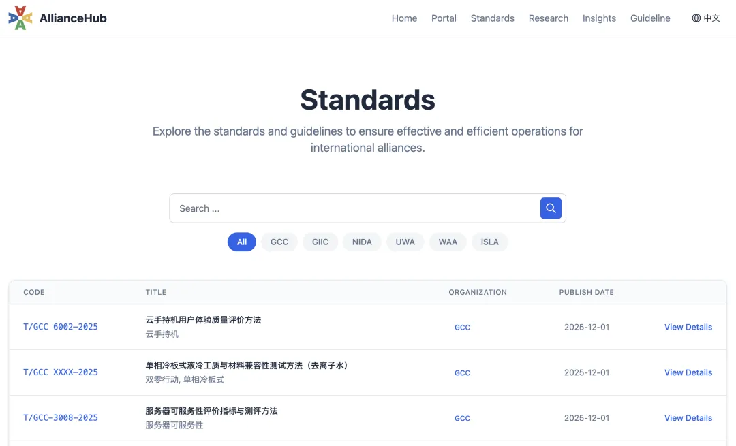Open the Insights page
This screenshot has height=446, width=736.
[599, 18]
